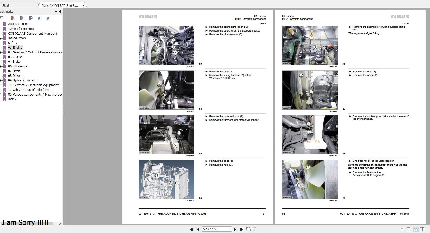Click text 'Remove the turbocharger protective panel (1).'
The image size is (430, 233).
point(235,120)
